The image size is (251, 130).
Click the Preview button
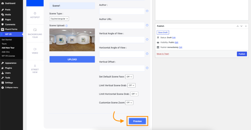[137, 121]
